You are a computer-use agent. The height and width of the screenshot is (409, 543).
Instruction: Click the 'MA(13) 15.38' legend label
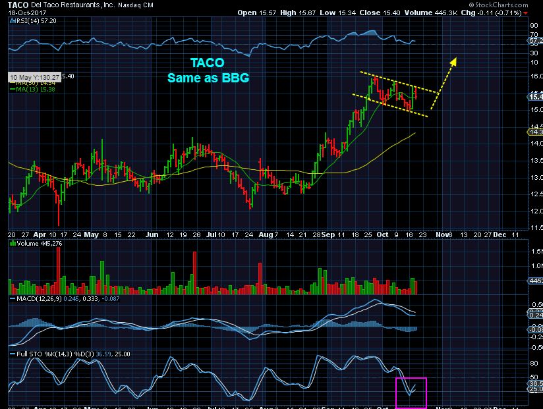pos(36,90)
